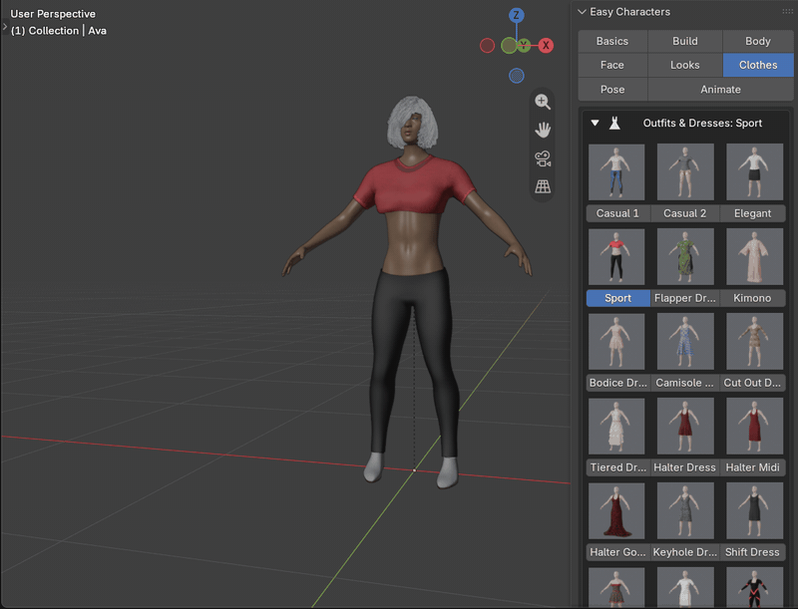Image resolution: width=798 pixels, height=609 pixels.
Task: Click the blue Z axis gizmo handle
Action: click(517, 15)
